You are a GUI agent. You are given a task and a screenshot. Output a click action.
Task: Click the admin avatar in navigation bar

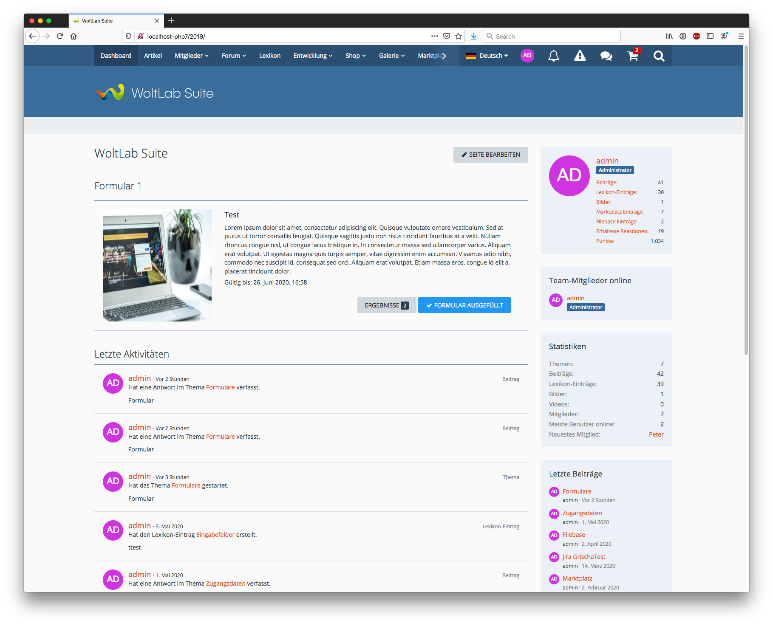point(527,56)
